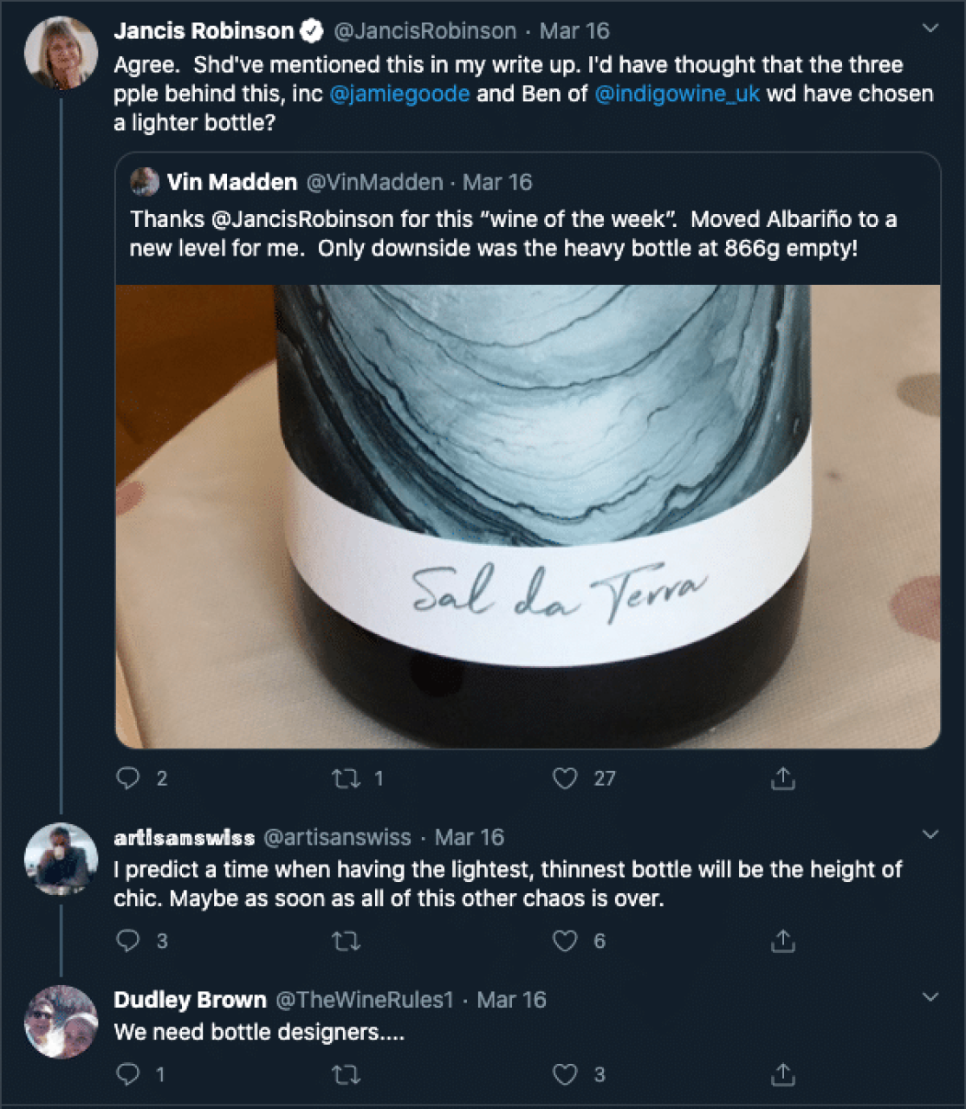
Task: Expand options chevron on artisanswiss tweet
Action: [930, 834]
